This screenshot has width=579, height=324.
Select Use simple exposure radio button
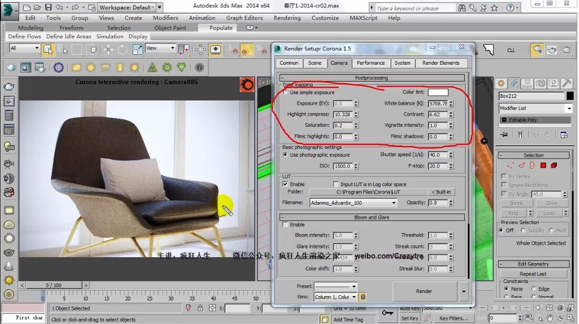click(x=285, y=92)
